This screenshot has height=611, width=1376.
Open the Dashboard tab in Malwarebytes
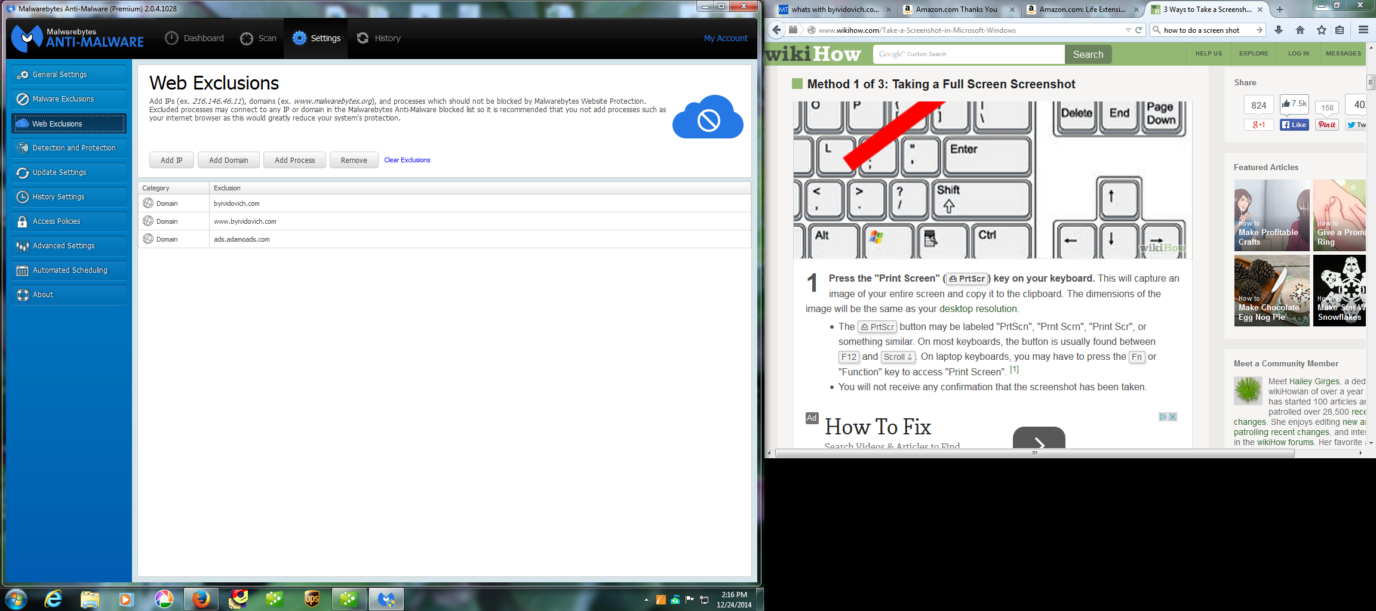194,38
